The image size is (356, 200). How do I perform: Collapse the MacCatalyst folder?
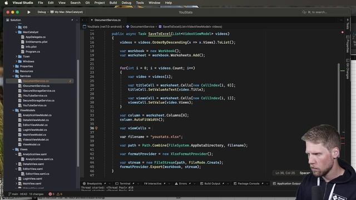click(x=16, y=32)
